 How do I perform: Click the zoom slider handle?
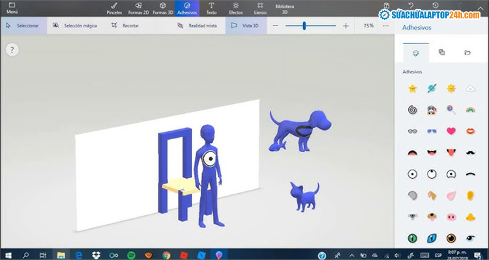[304, 25]
